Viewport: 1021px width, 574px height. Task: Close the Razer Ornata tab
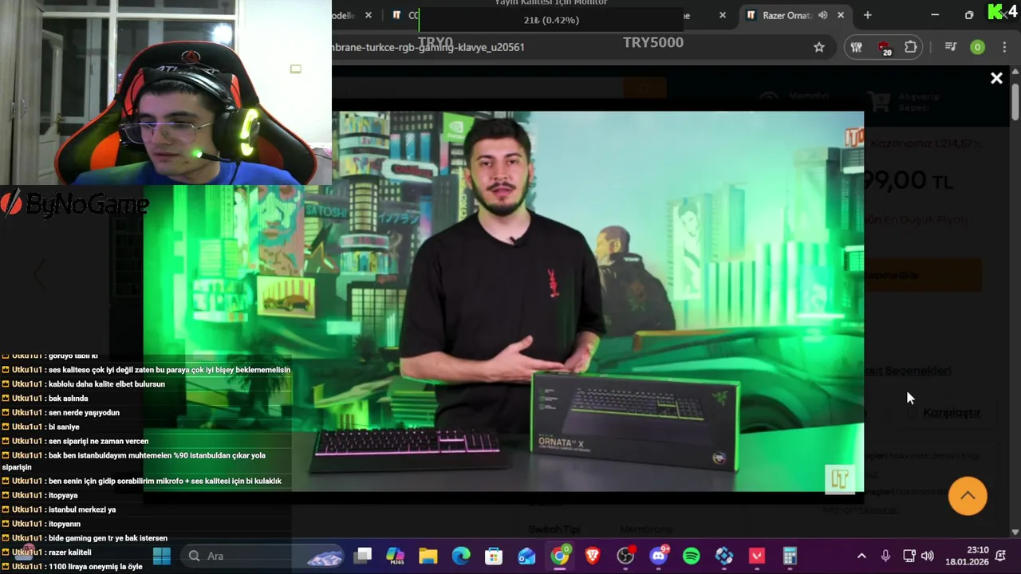pyautogui.click(x=841, y=15)
